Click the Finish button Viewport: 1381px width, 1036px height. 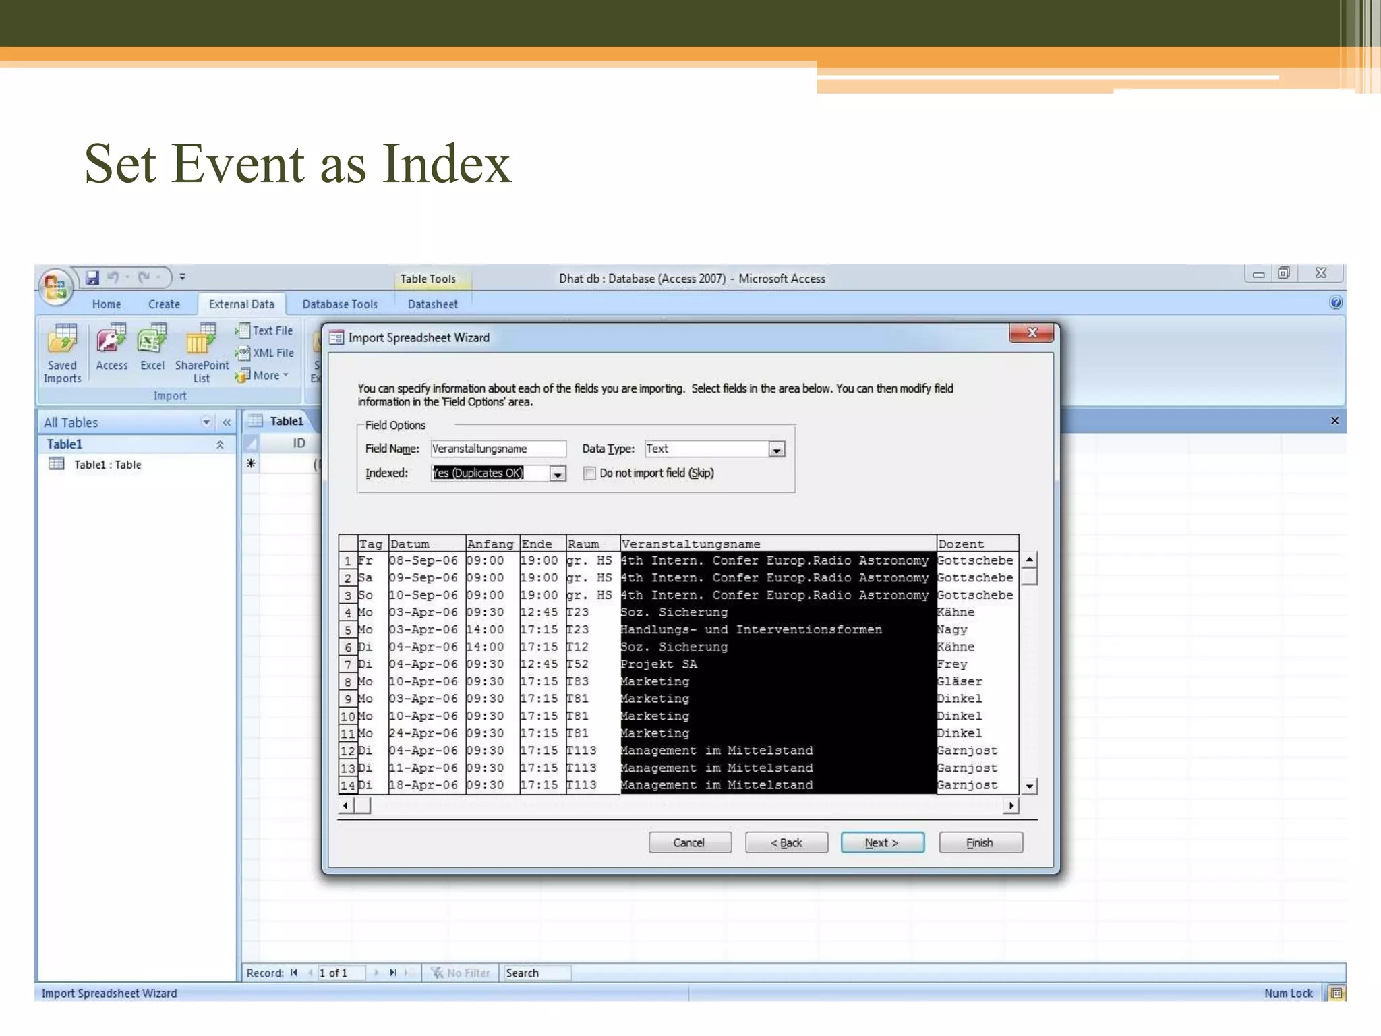980,842
